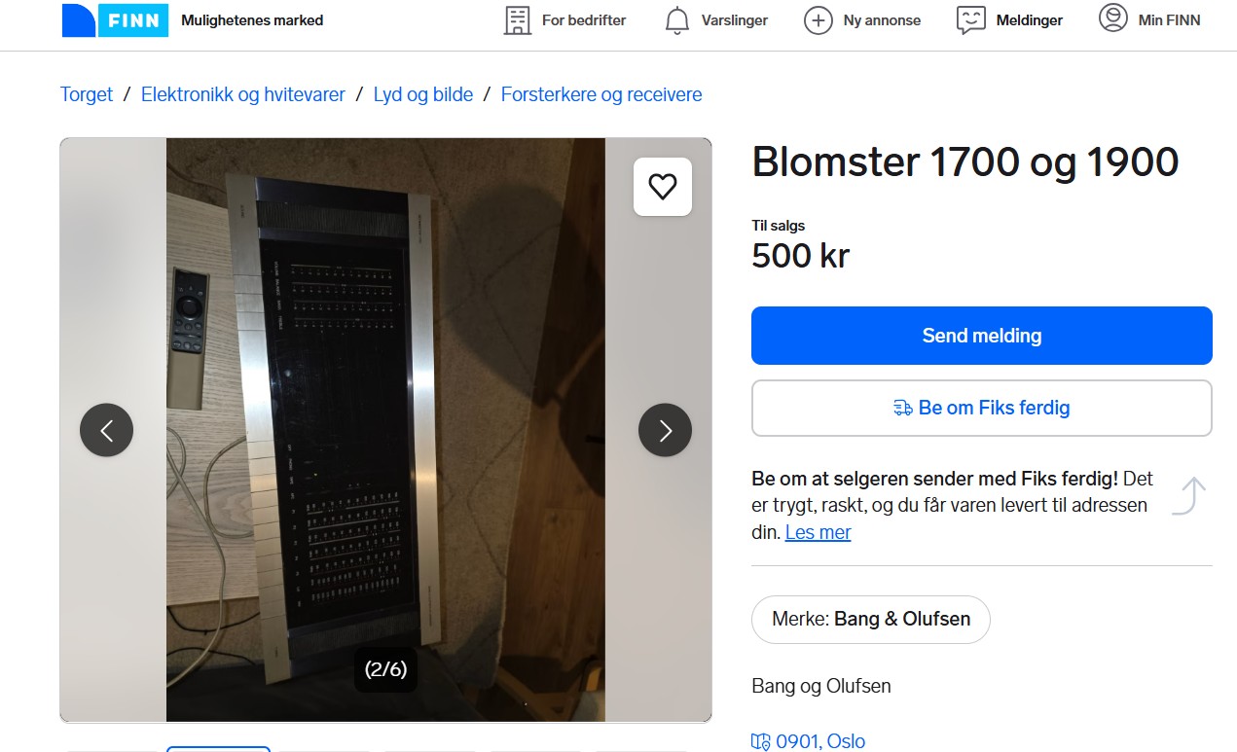Show the next listing photo
This screenshot has height=752, width=1237.
[x=665, y=430]
